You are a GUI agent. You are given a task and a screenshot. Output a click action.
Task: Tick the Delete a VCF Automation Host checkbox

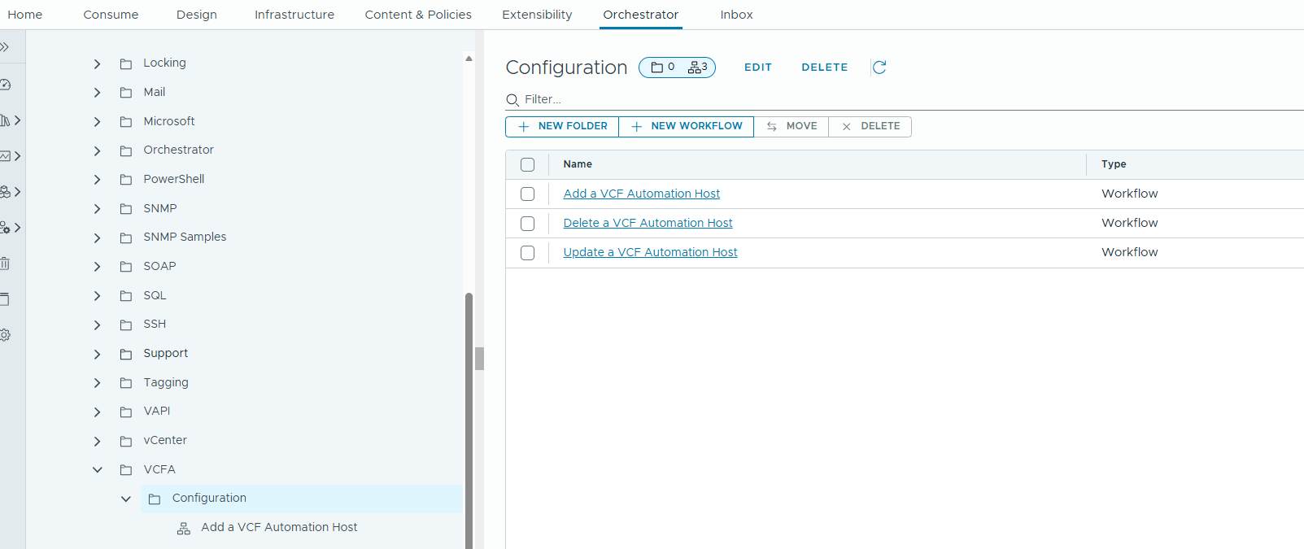528,224
